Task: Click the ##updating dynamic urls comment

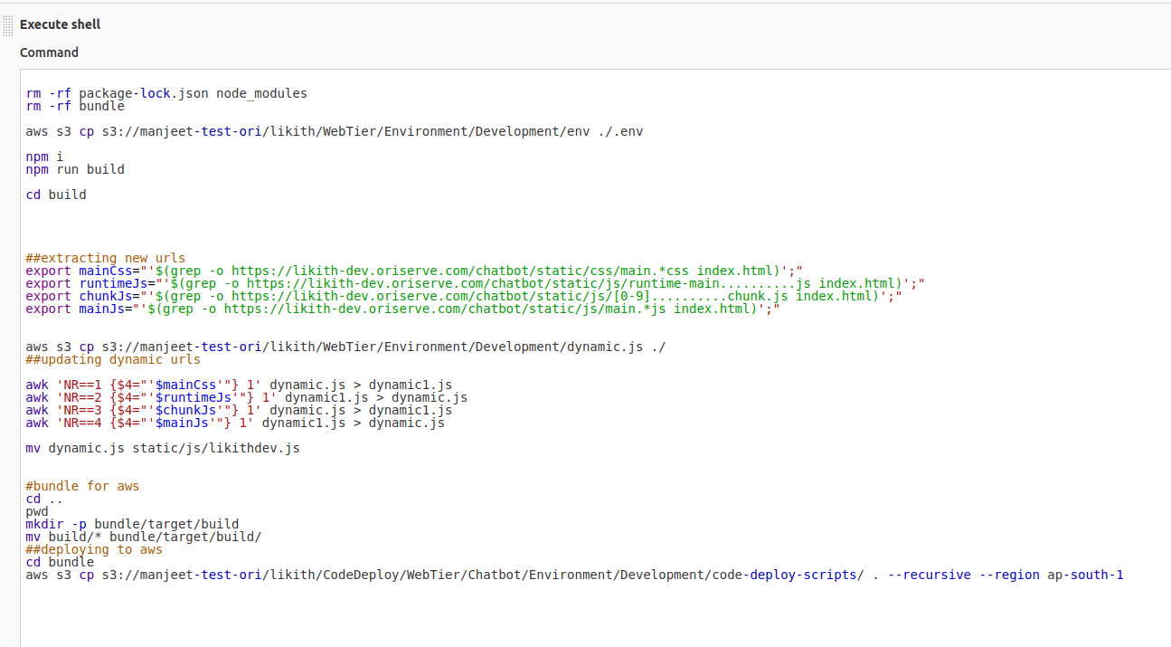Action: (x=113, y=359)
